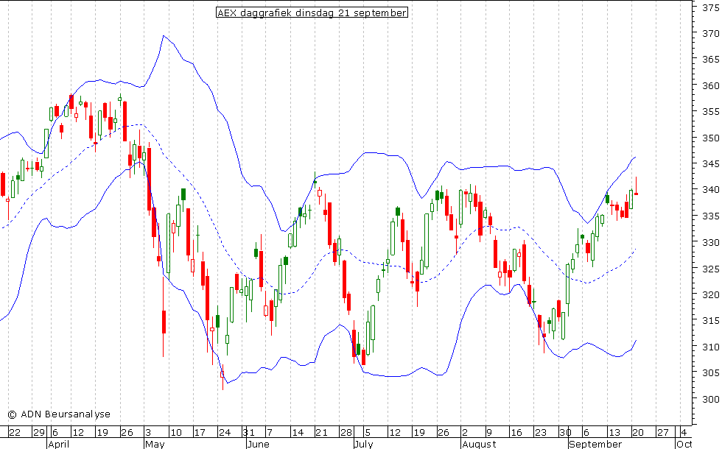Pick the '9' date label in August
Viewport: 722px width, 449px height.
coord(489,433)
